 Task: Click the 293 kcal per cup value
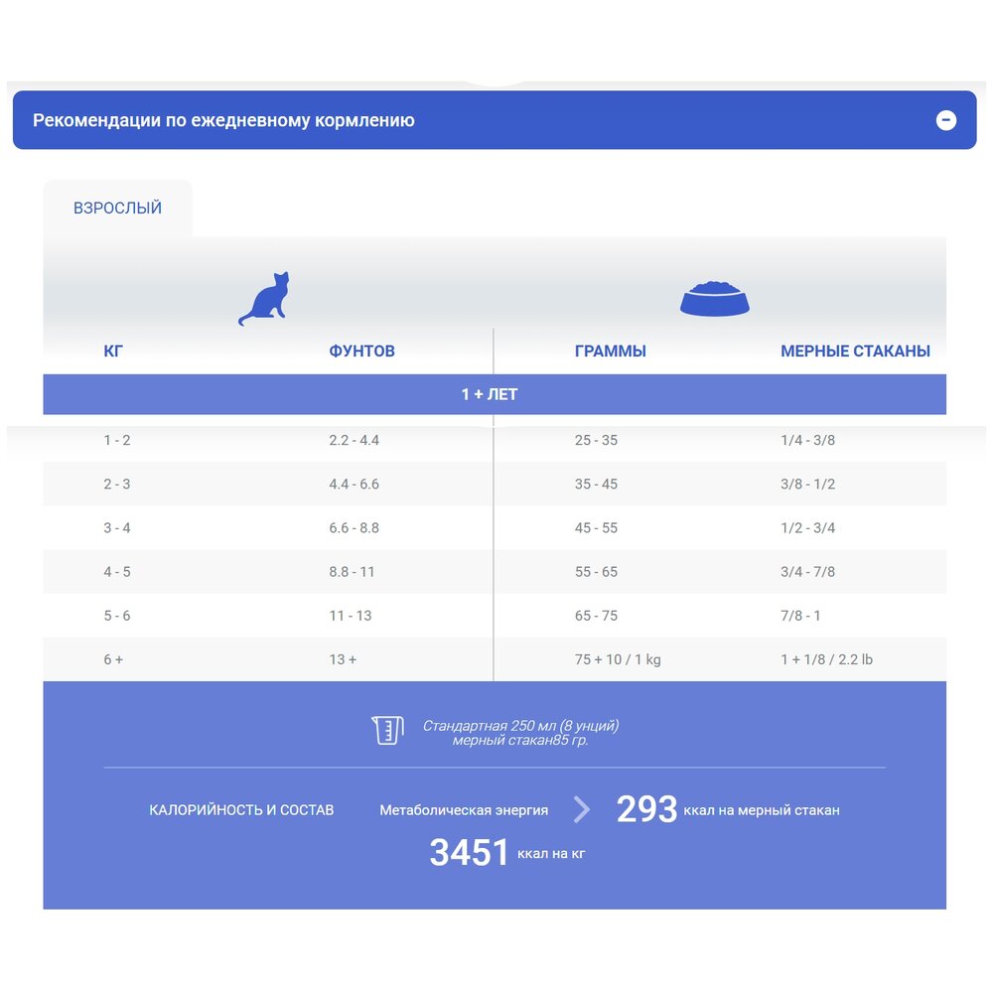[x=646, y=809]
